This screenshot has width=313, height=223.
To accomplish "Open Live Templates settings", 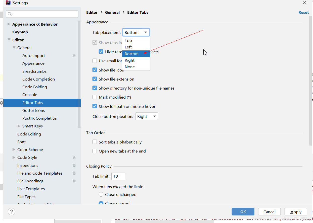I will (x=31, y=189).
